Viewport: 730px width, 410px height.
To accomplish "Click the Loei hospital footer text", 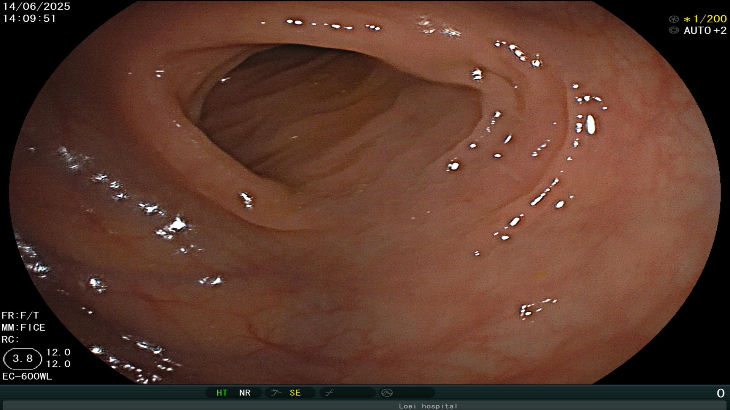I will [428, 406].
